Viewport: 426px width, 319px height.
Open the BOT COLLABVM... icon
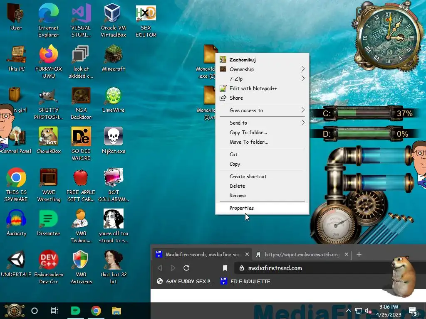coord(113,178)
